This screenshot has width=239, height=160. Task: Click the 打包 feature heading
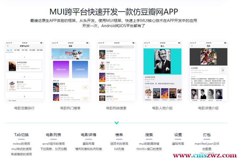[x=207, y=135]
